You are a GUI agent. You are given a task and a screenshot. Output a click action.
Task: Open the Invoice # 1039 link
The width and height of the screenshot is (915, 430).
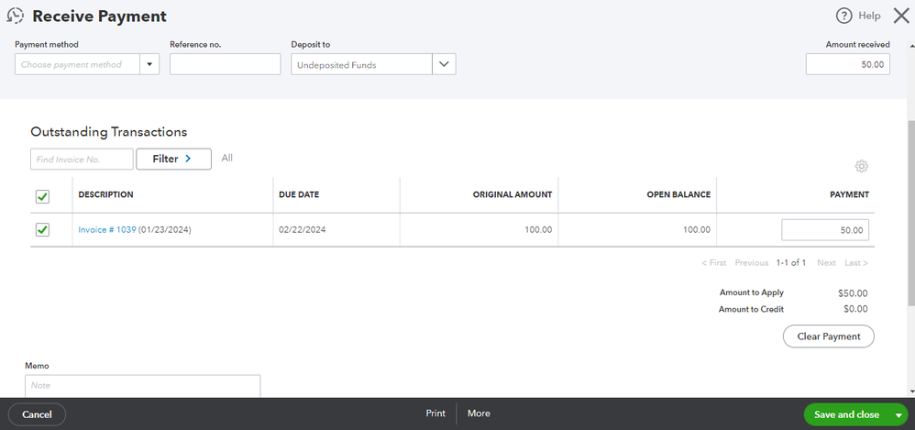107,229
